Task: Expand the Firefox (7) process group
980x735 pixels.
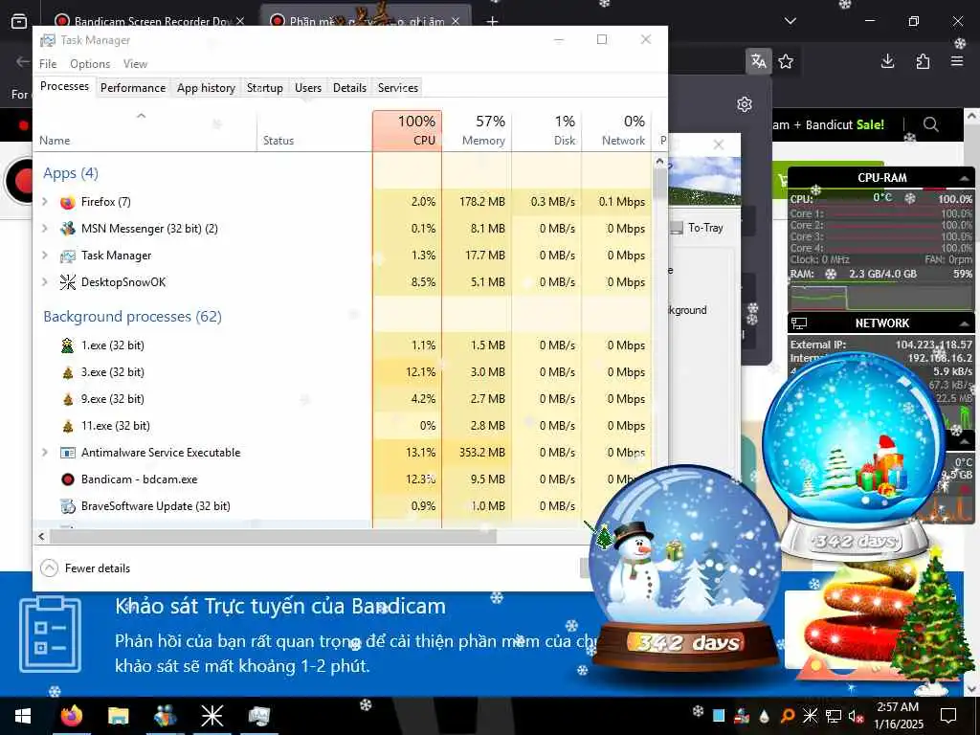Action: click(45, 201)
